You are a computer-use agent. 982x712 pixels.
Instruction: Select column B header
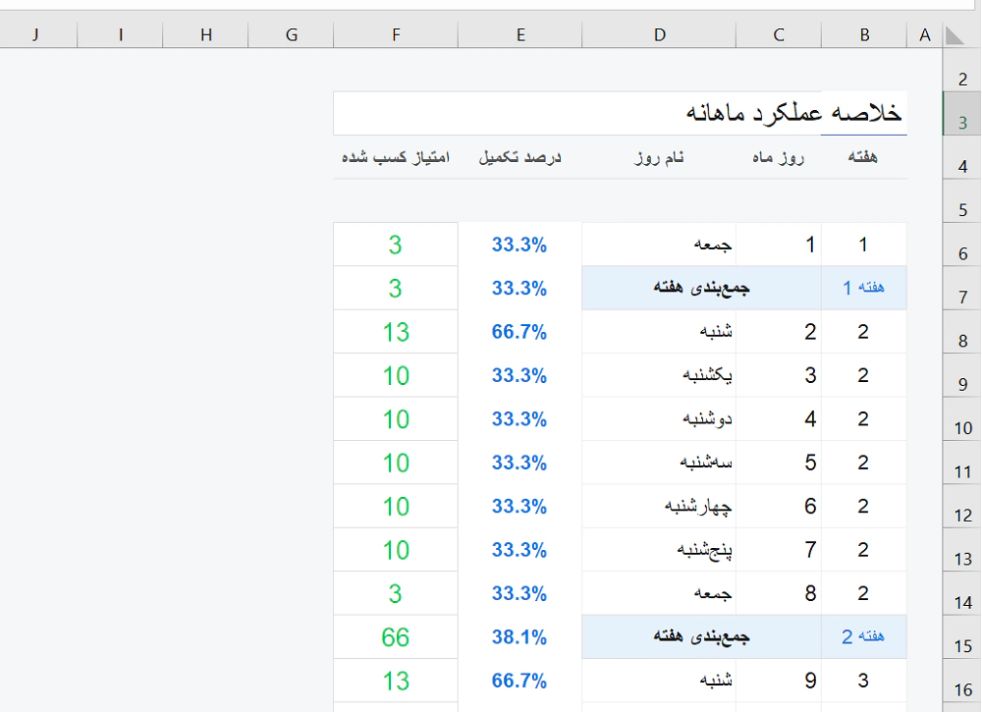tap(864, 35)
